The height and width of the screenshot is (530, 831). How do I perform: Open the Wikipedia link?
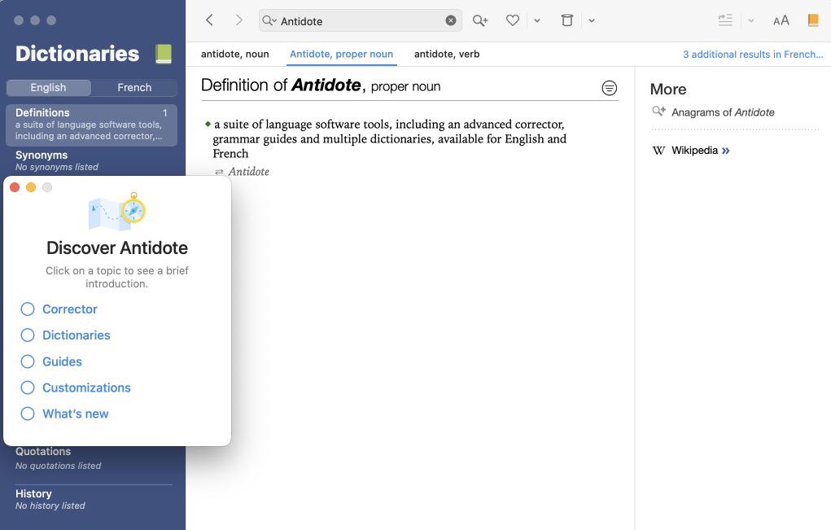click(694, 151)
